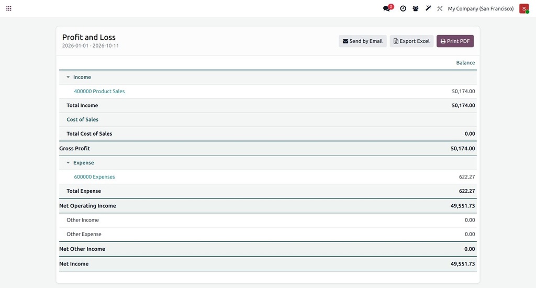This screenshot has width=536, height=288.
Task: Click the Product Sales balance 50,174.00
Action: 463,91
